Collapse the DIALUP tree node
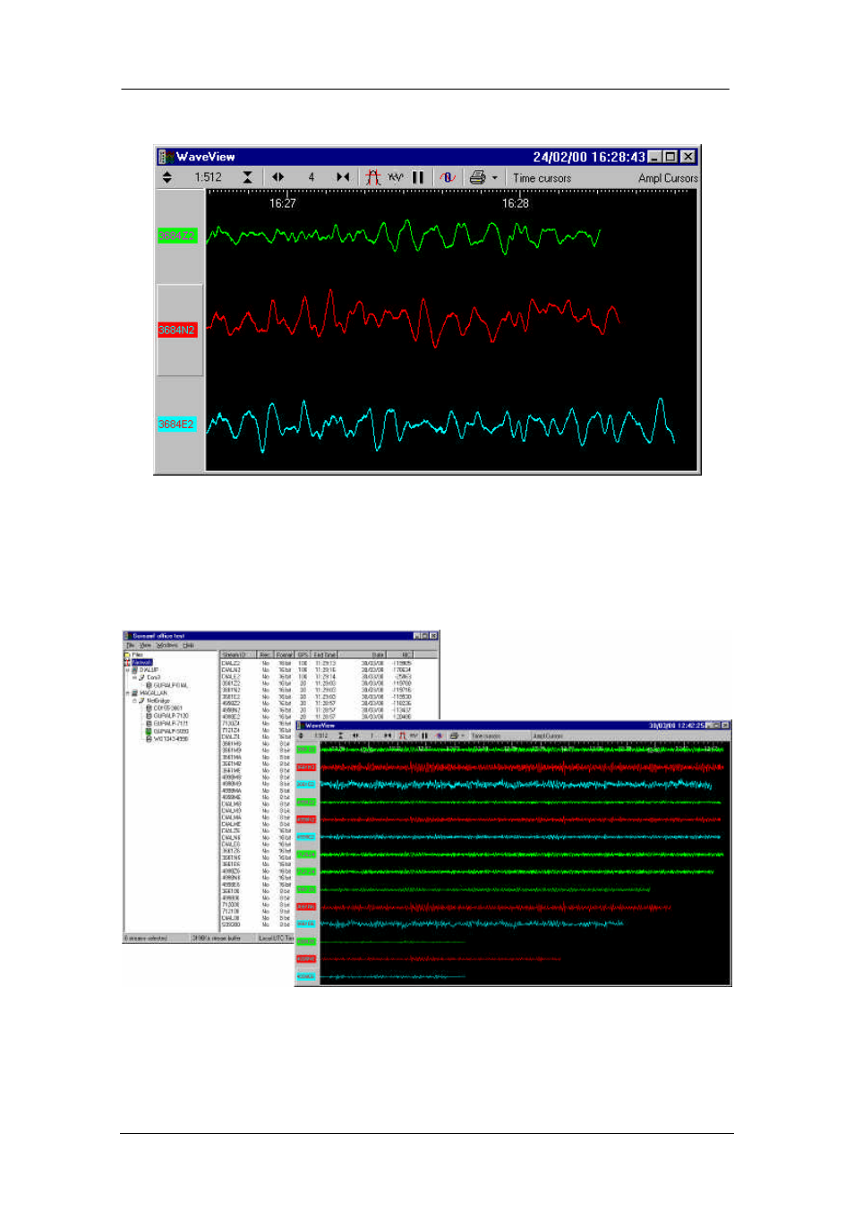854x1210 pixels. click(127, 670)
